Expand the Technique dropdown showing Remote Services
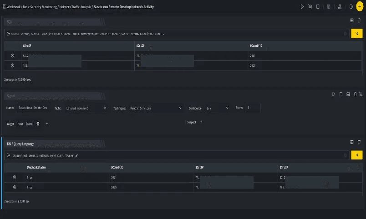The height and width of the screenshot is (219, 366). (156, 108)
